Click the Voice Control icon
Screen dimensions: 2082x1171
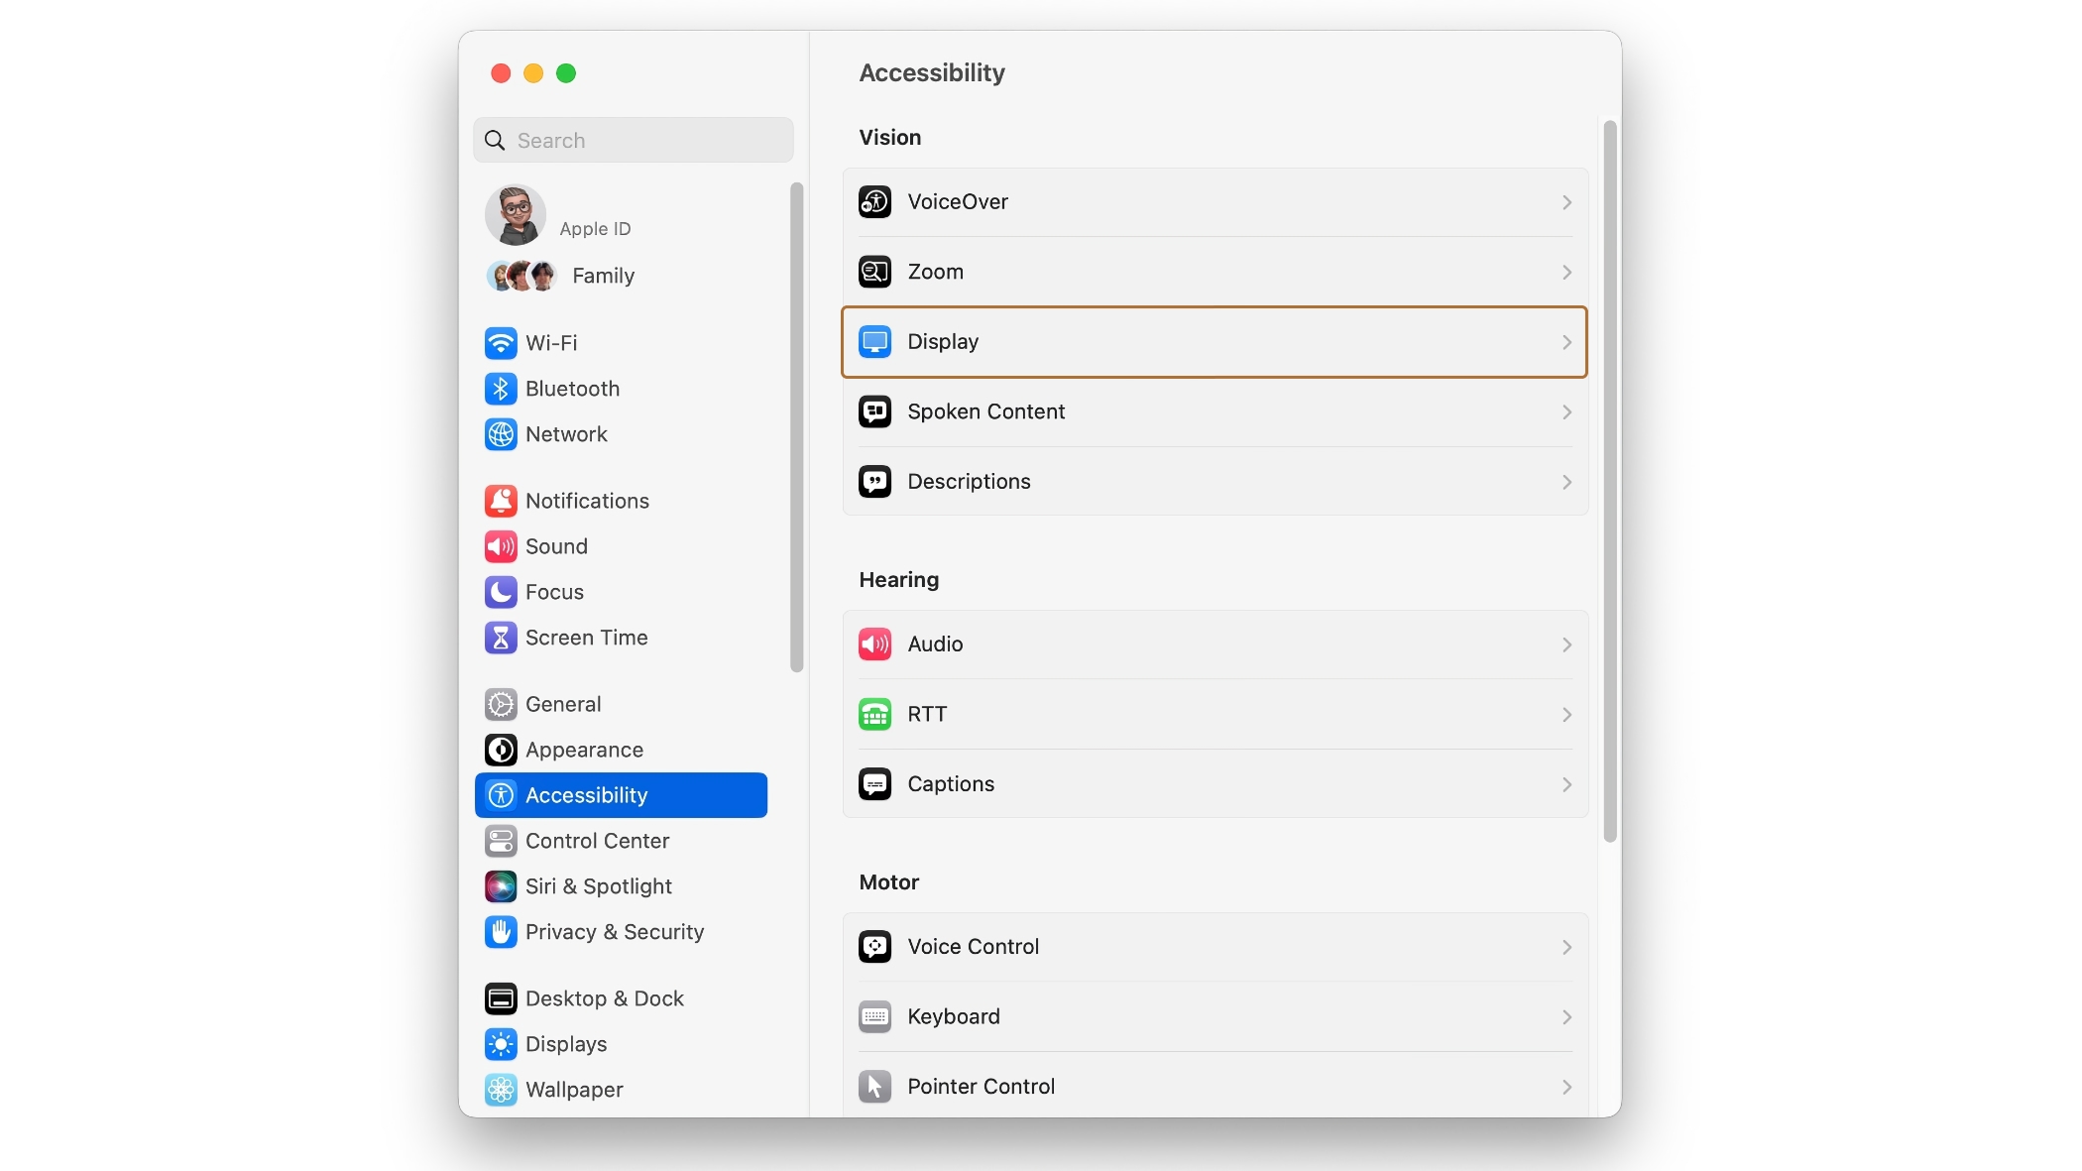[874, 947]
